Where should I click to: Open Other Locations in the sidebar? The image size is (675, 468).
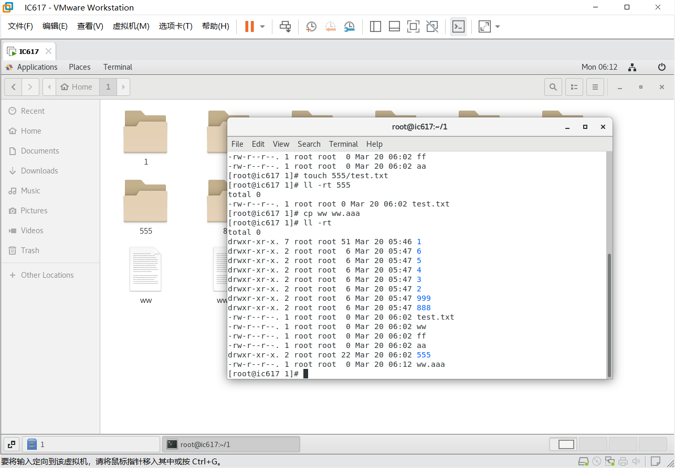tap(50, 275)
